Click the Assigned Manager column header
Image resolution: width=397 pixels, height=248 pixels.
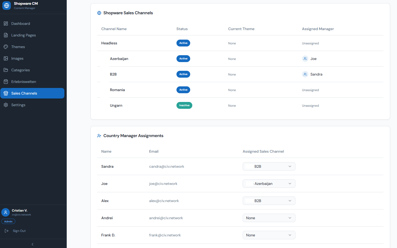318,29
